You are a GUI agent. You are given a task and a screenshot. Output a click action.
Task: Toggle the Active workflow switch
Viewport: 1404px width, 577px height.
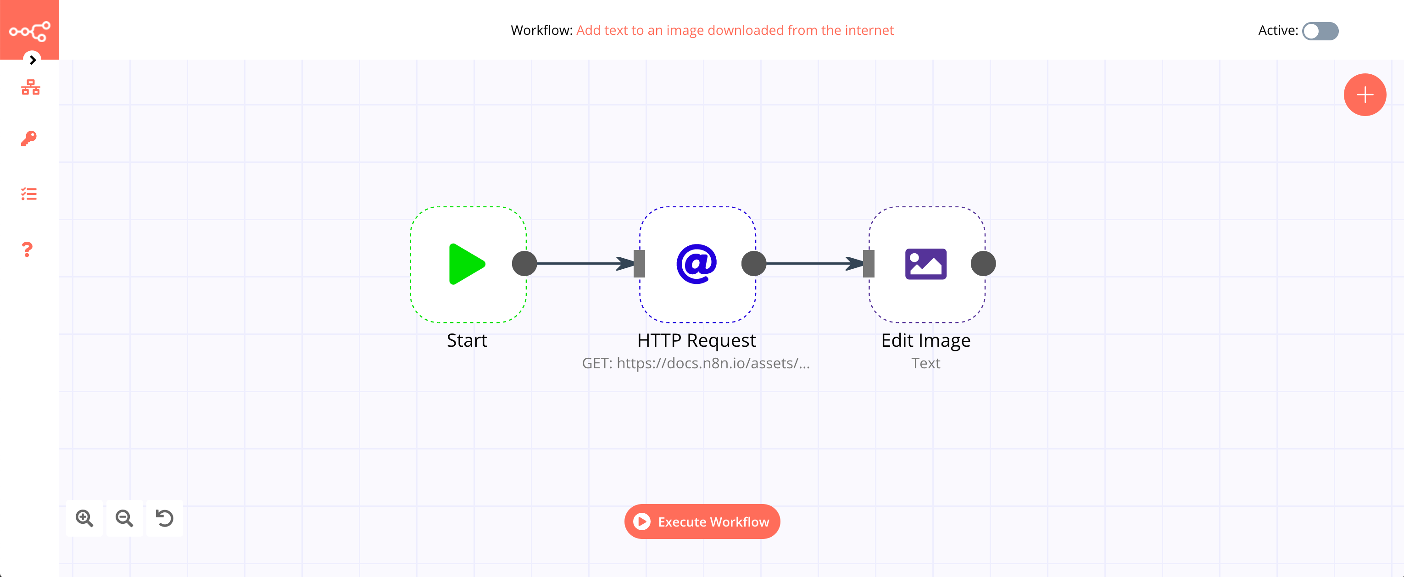1322,31
